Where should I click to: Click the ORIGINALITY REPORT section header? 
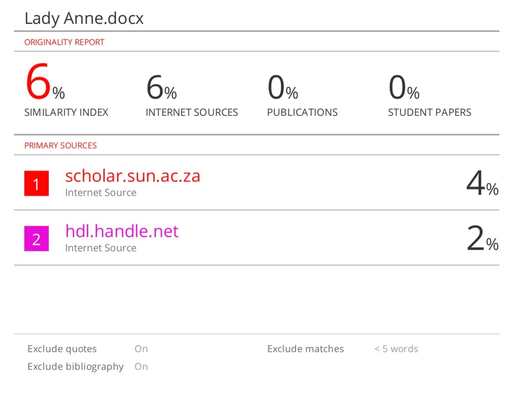pyautogui.click(x=64, y=42)
